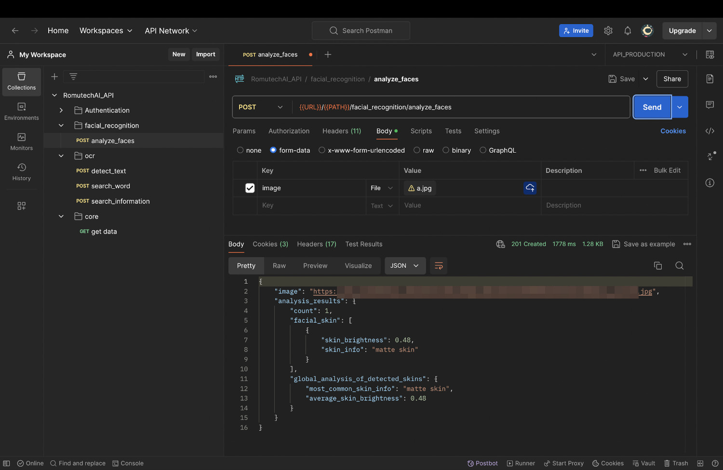Open the Collections sidebar panel
723x470 pixels.
(x=22, y=81)
